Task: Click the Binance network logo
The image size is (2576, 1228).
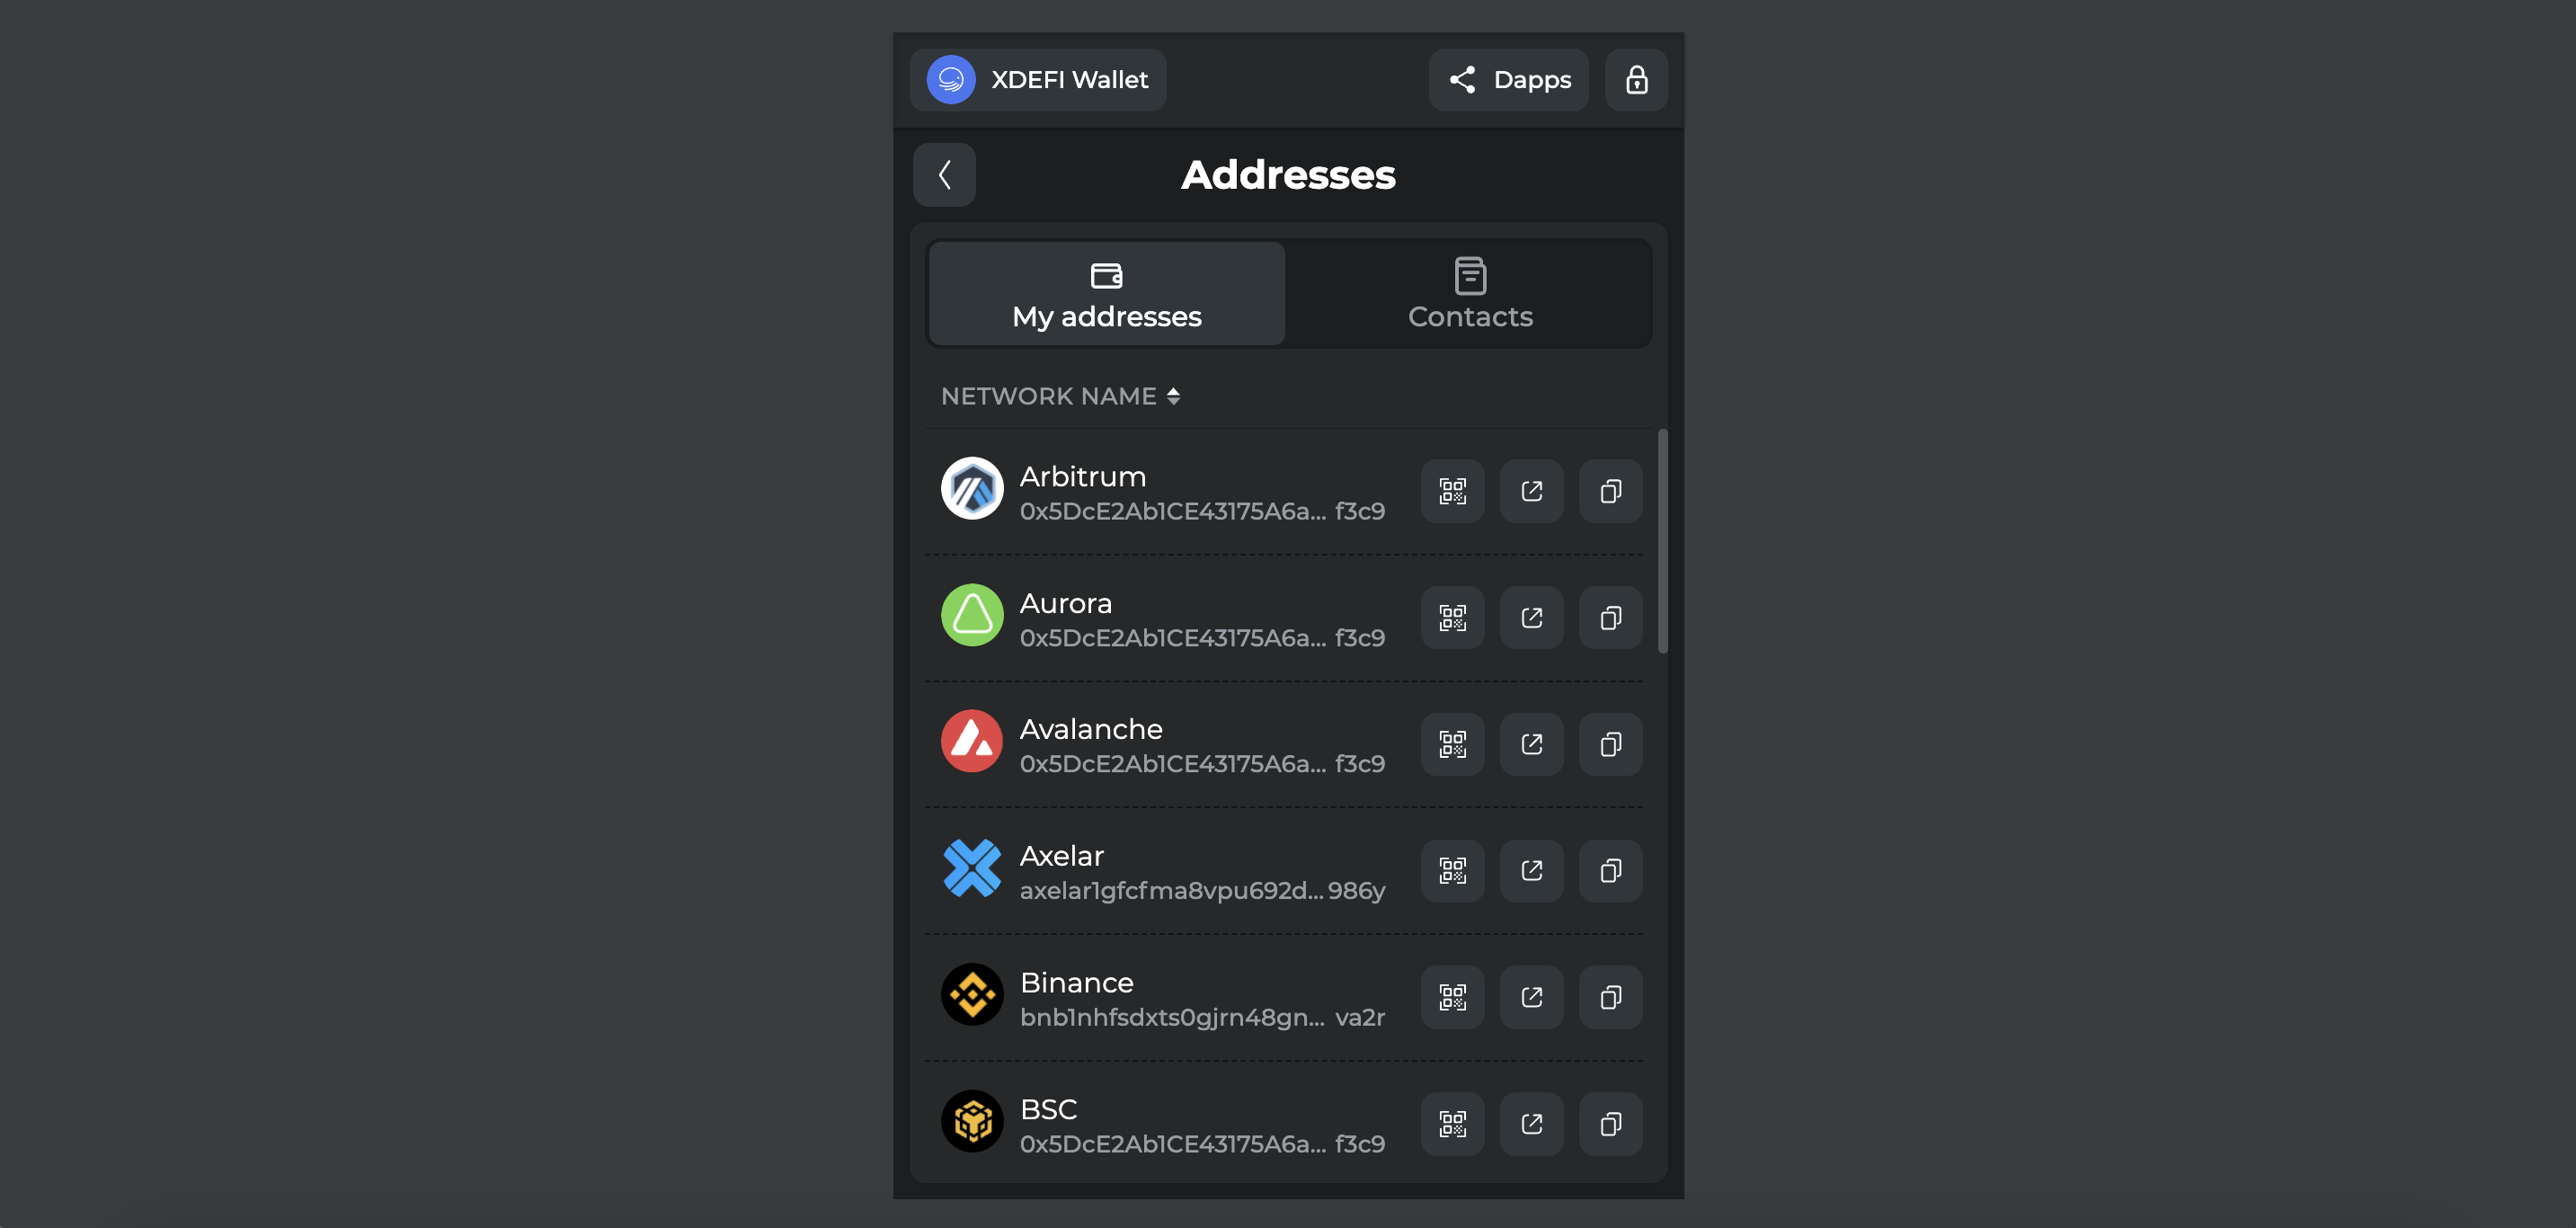Action: (x=972, y=995)
